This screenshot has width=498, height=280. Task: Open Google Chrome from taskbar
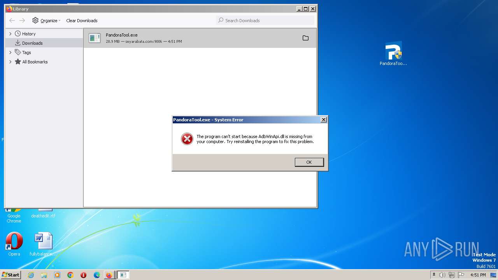click(70, 275)
